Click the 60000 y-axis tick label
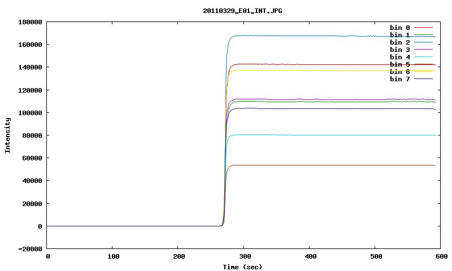This screenshot has width=452, height=271. tap(32, 159)
